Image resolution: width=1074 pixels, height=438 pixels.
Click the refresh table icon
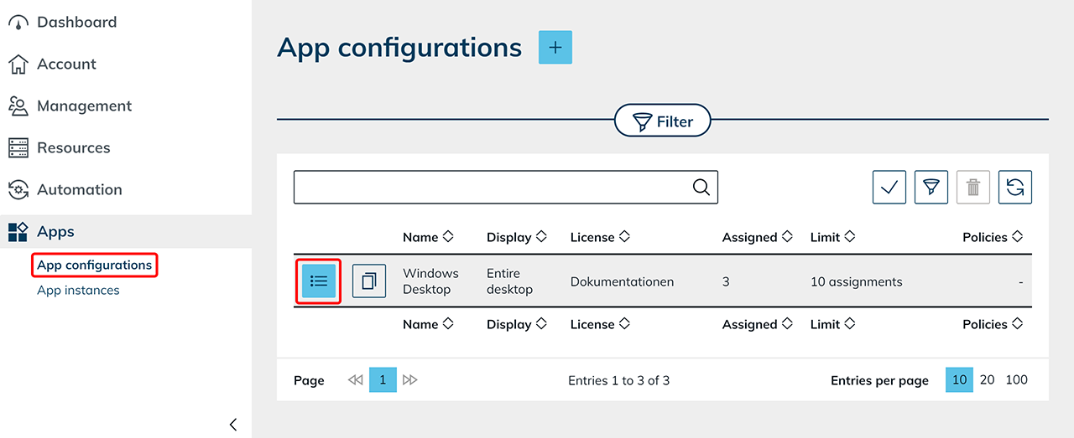tap(1014, 188)
